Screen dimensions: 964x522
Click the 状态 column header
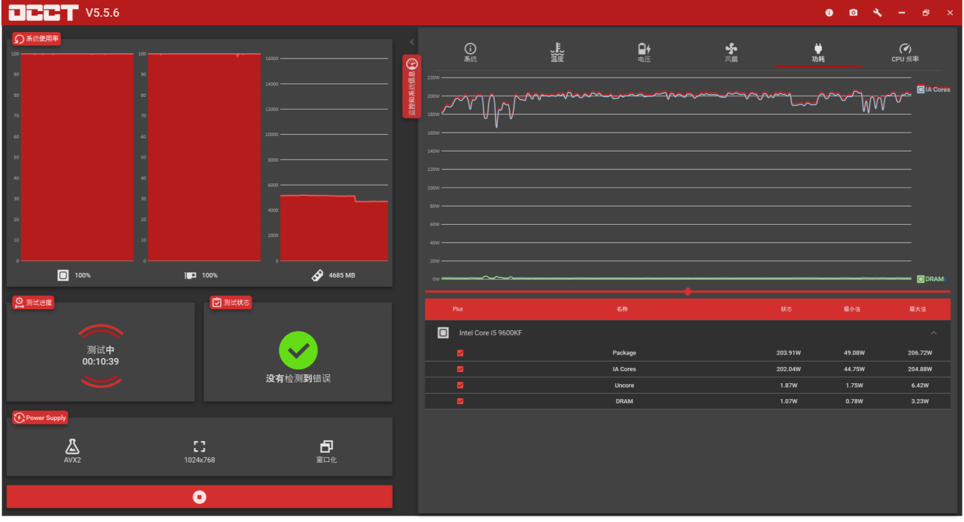click(787, 309)
